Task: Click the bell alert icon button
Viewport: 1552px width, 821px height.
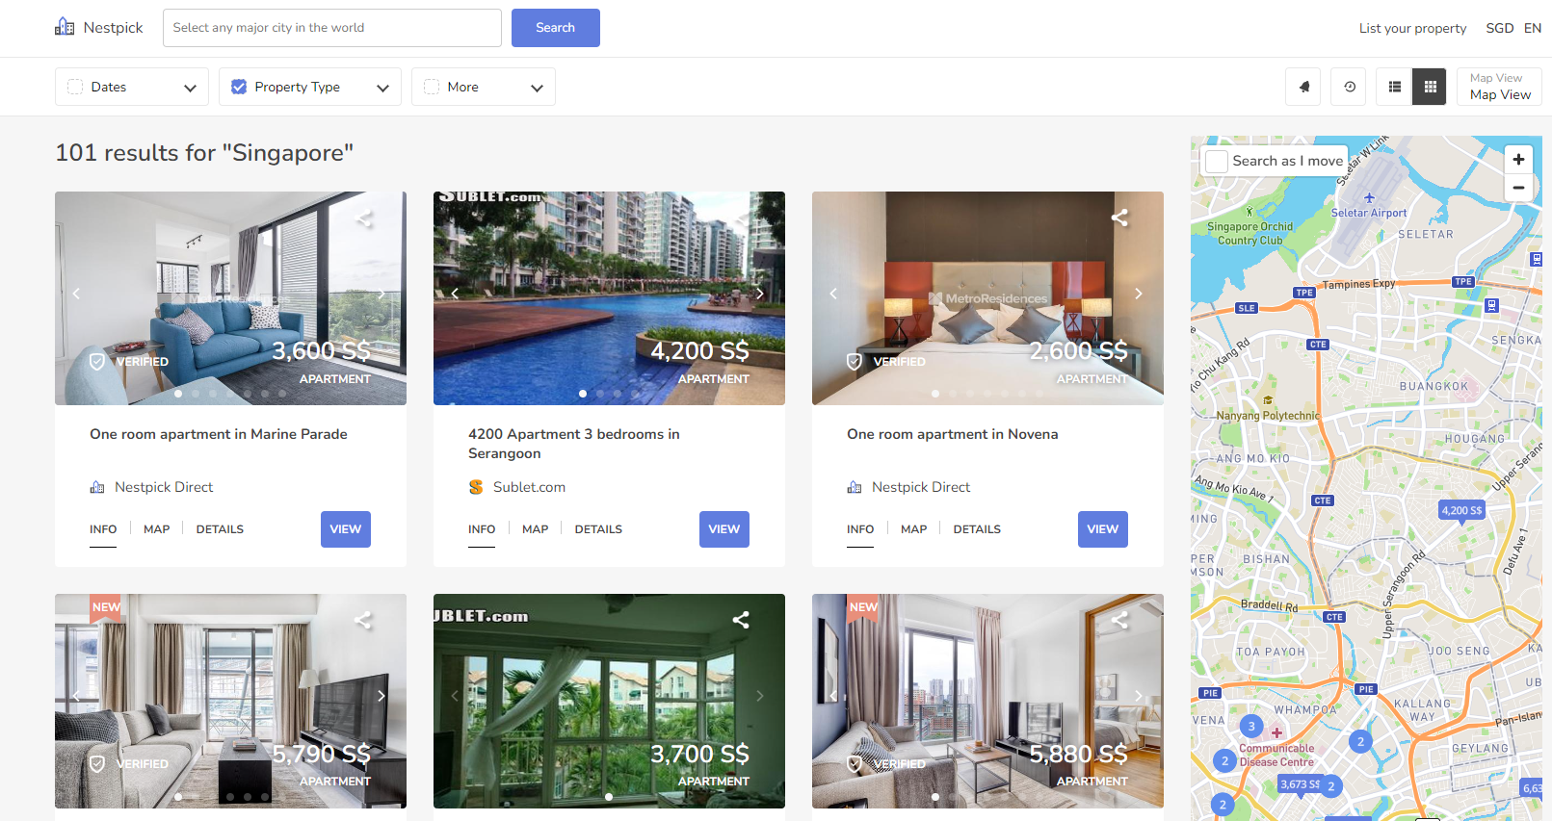Action: tap(1303, 87)
